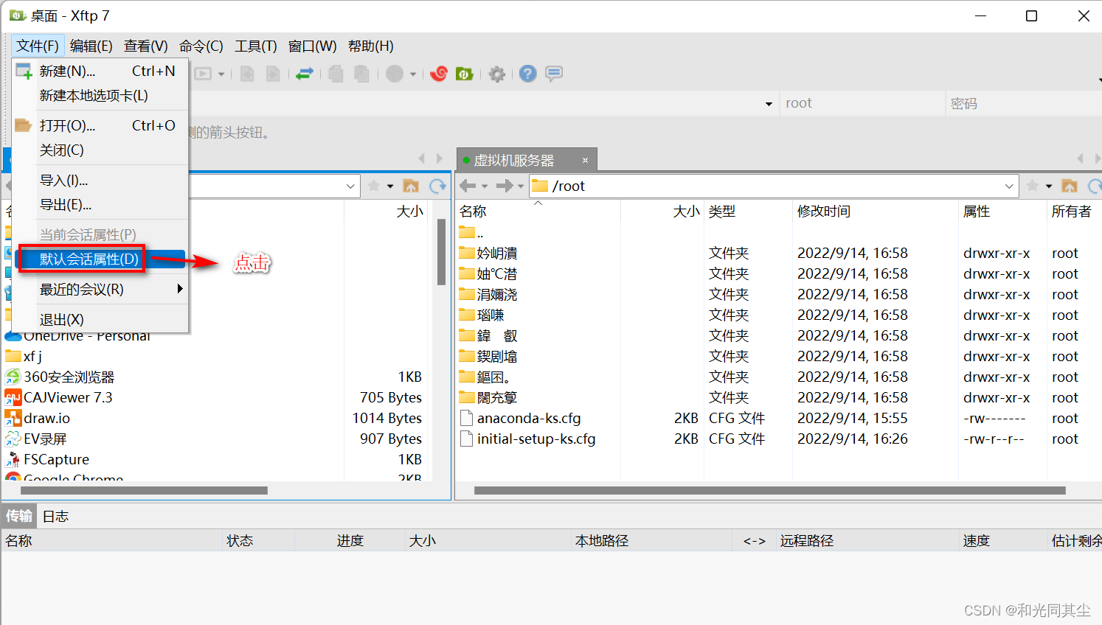Image resolution: width=1102 pixels, height=625 pixels.
Task: Click the remote pane horizontal scrollbar
Action: point(769,490)
